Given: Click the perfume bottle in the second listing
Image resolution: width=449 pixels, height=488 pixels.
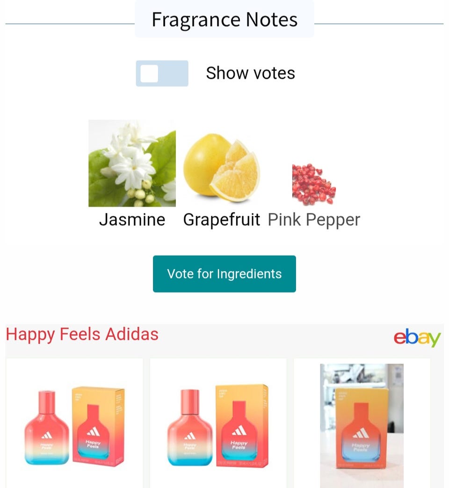Looking at the screenshot, I should click(x=190, y=428).
